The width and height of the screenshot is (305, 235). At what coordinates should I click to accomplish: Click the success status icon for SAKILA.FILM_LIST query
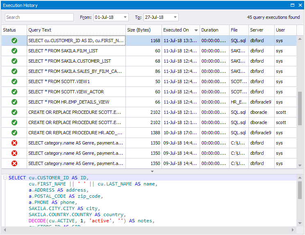(x=14, y=51)
